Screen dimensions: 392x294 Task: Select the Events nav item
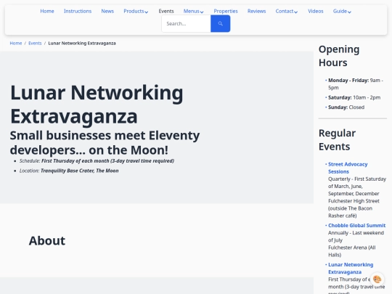point(166,11)
